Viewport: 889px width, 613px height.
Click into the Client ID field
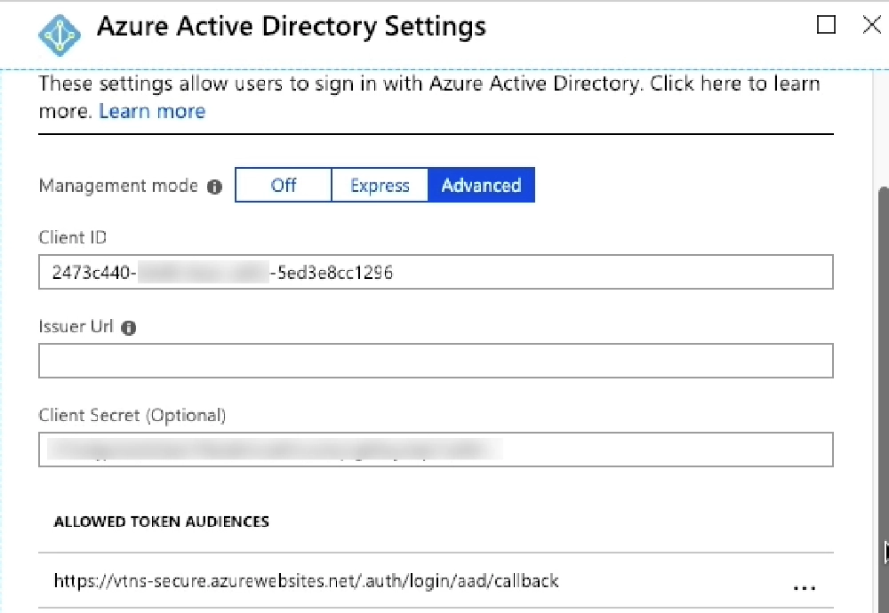pyautogui.click(x=436, y=272)
